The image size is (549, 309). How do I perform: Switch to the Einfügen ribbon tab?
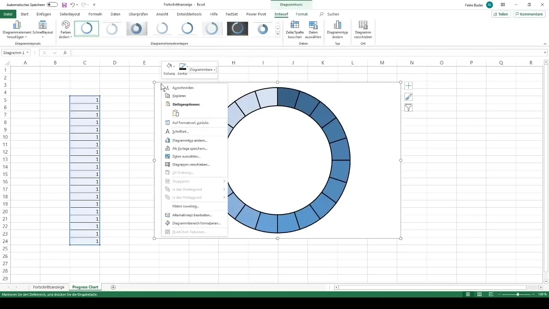(x=44, y=14)
